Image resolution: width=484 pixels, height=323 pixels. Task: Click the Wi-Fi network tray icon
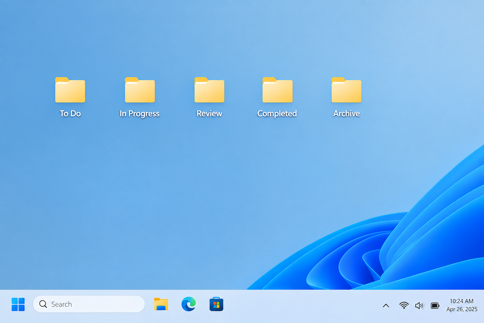[404, 305]
